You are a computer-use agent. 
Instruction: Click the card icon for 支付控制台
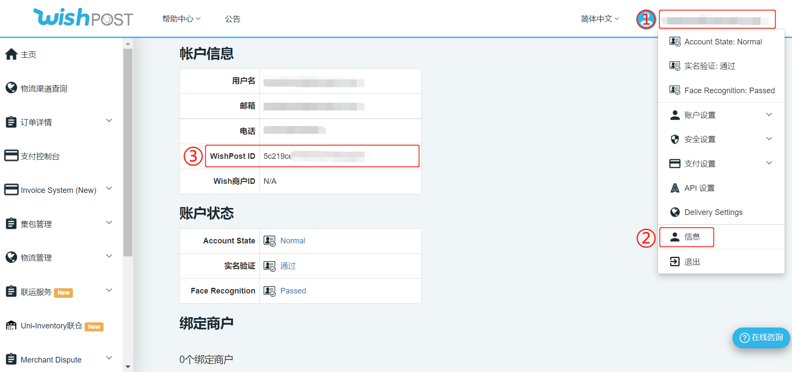point(11,155)
